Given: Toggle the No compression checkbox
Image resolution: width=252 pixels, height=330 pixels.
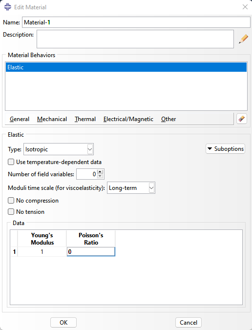Looking at the screenshot, I should (11, 200).
